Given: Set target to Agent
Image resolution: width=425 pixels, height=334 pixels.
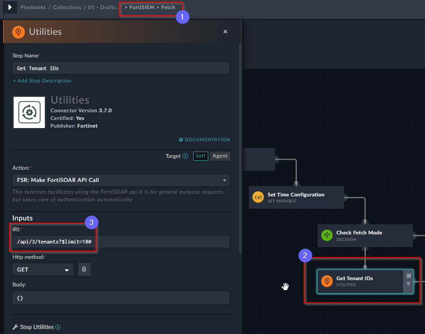Looking at the screenshot, I should [x=220, y=156].
